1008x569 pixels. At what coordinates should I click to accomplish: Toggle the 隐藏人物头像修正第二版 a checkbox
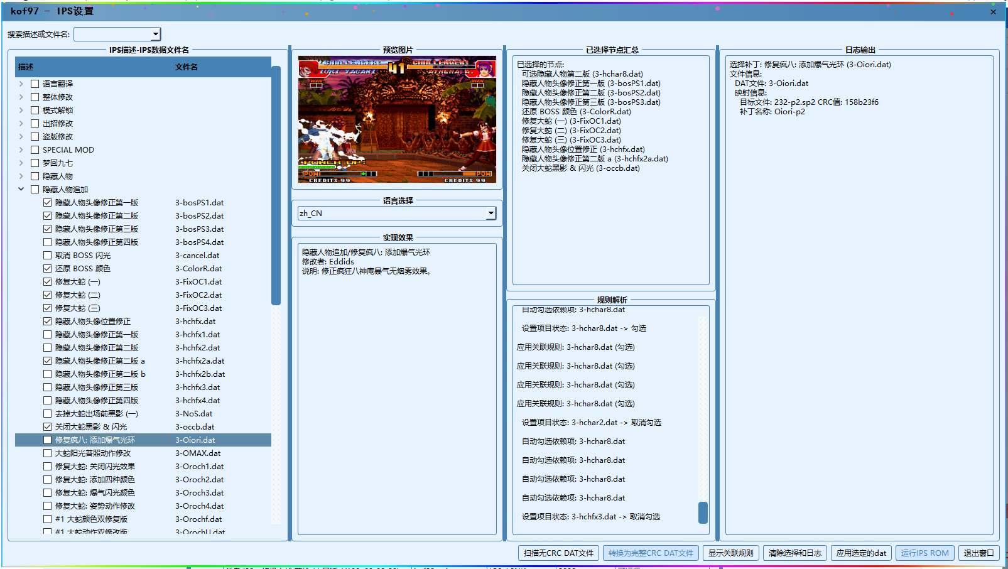(47, 360)
